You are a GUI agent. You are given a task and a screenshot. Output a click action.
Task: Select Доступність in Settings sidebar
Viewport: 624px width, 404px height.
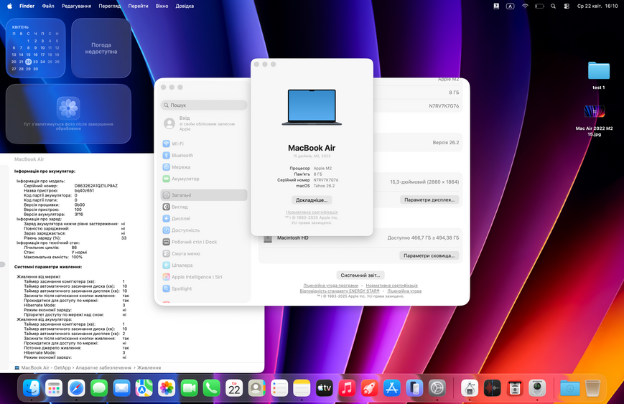pyautogui.click(x=204, y=230)
